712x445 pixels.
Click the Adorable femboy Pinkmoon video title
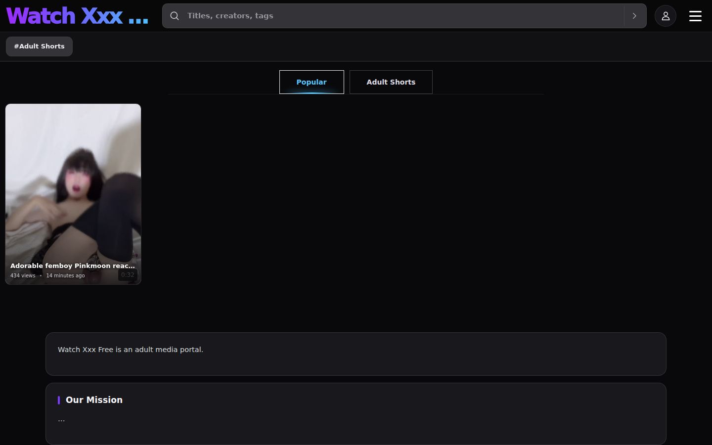coord(73,266)
